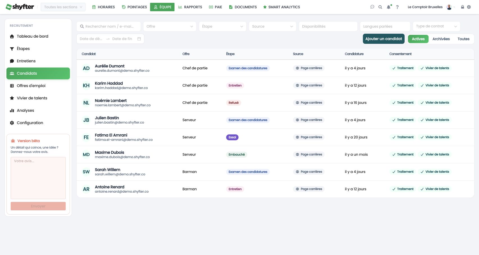This screenshot has width=479, height=255.
Task: Click the lock icon in top bar
Action: (x=462, y=7)
